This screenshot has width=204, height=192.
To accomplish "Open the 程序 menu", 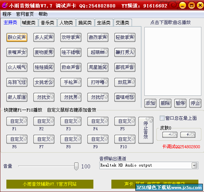I will [x=7, y=14].
